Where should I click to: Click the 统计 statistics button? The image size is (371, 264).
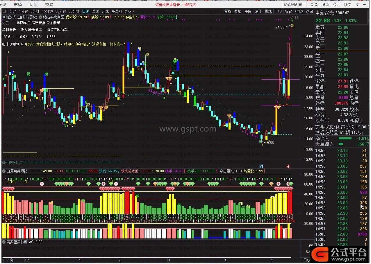pyautogui.click(x=258, y=12)
